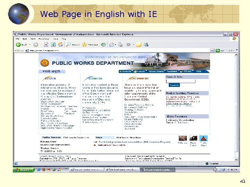Go to the Home page icon
Screen dimensions: 250x187
(x=60, y=45)
